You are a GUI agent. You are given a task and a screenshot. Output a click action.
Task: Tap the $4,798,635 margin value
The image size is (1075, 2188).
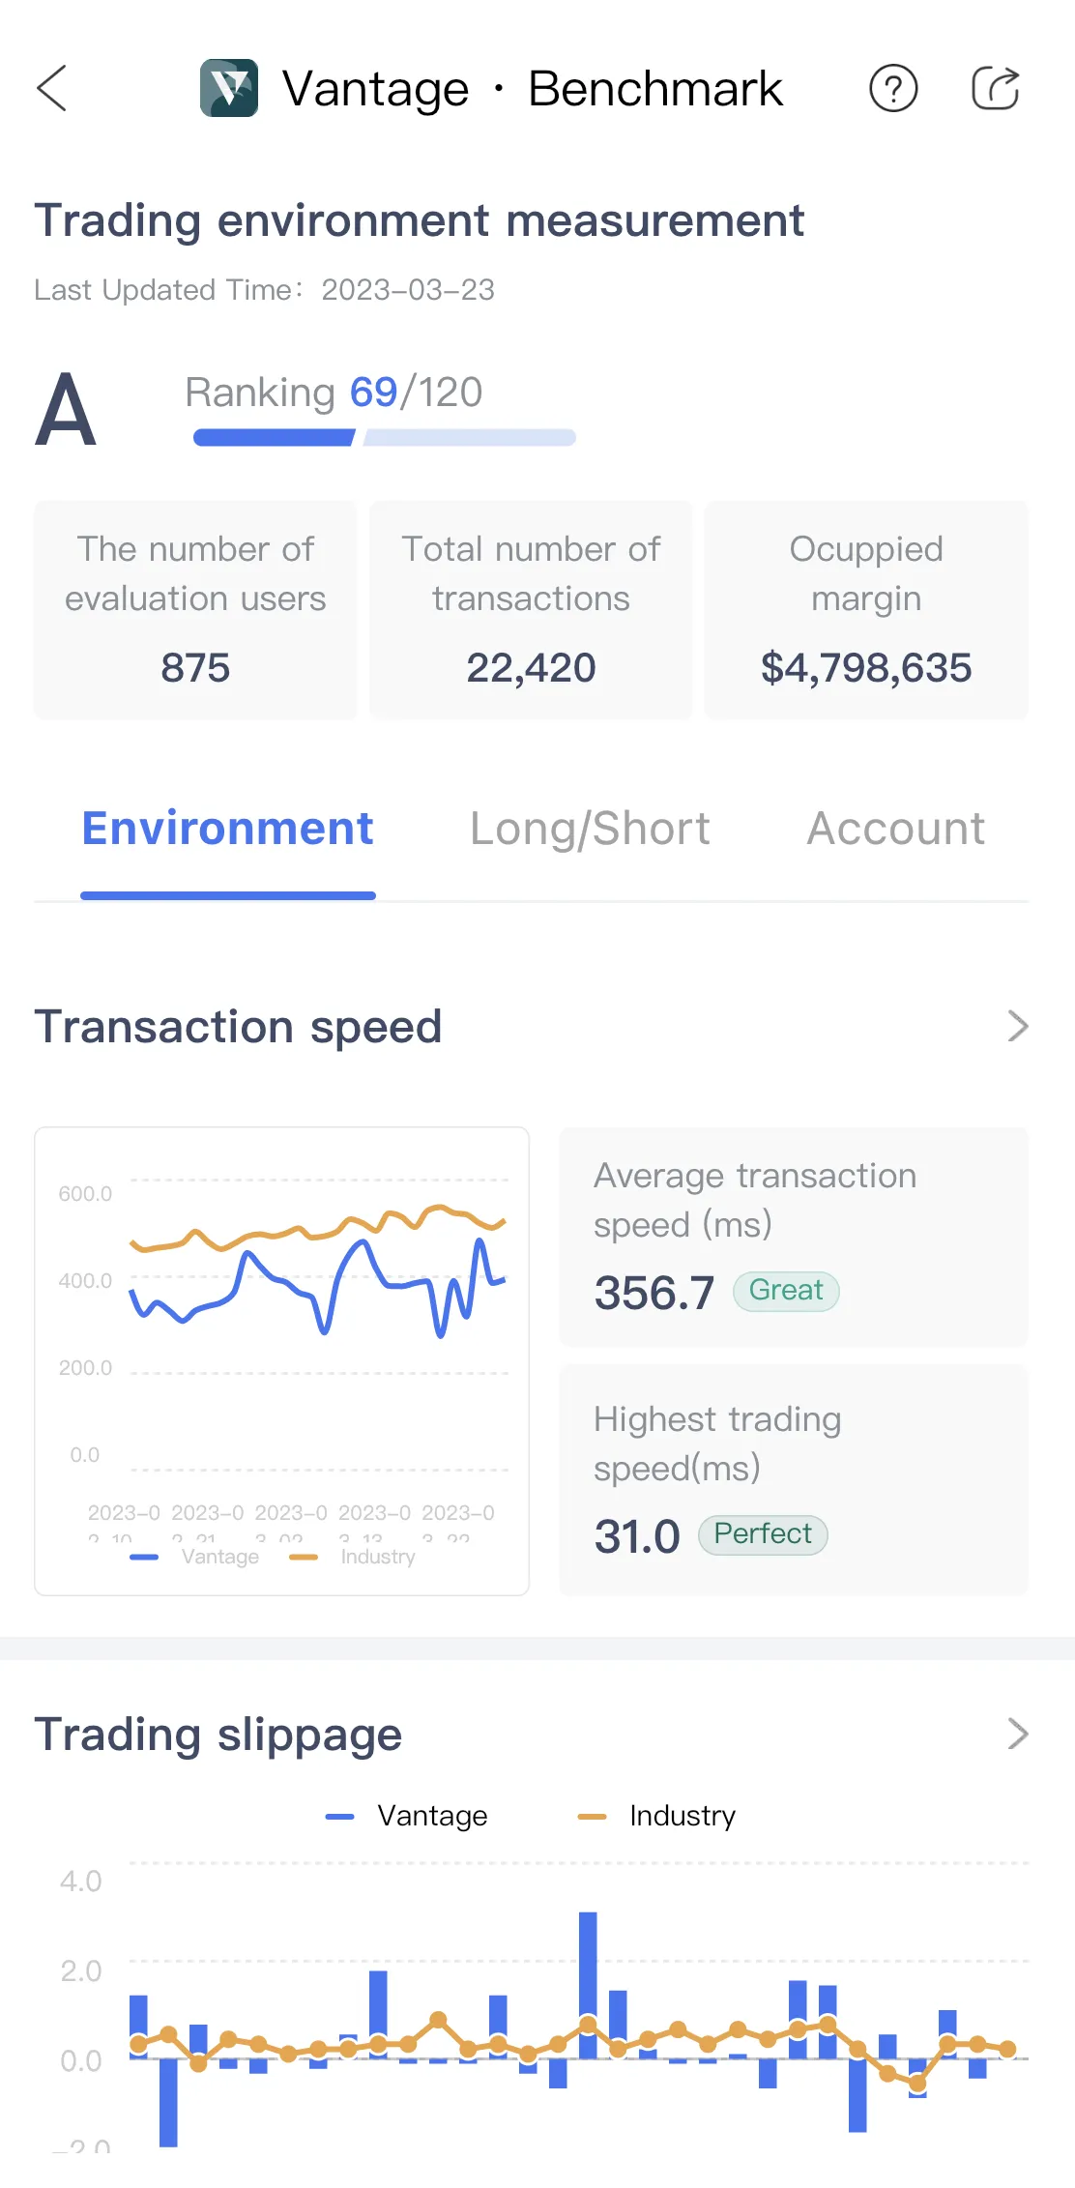click(x=866, y=668)
